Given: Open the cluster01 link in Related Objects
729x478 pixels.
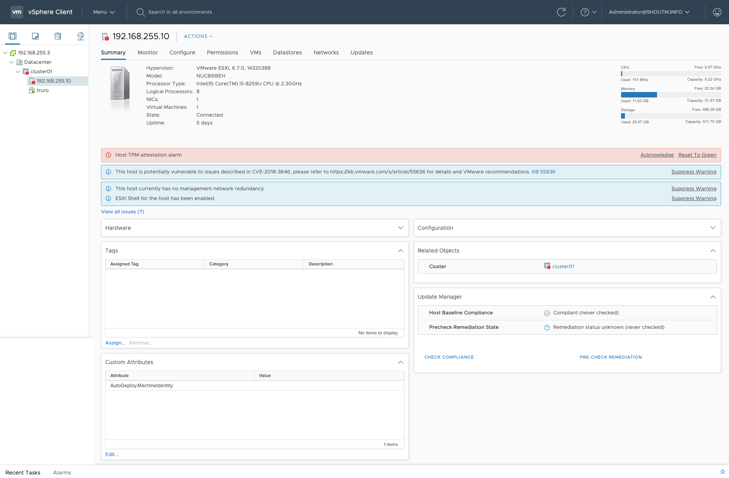Looking at the screenshot, I should (563, 267).
